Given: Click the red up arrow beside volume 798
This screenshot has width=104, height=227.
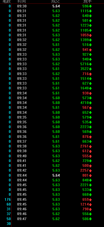Looking at the screenshot, I should coord(90,209).
